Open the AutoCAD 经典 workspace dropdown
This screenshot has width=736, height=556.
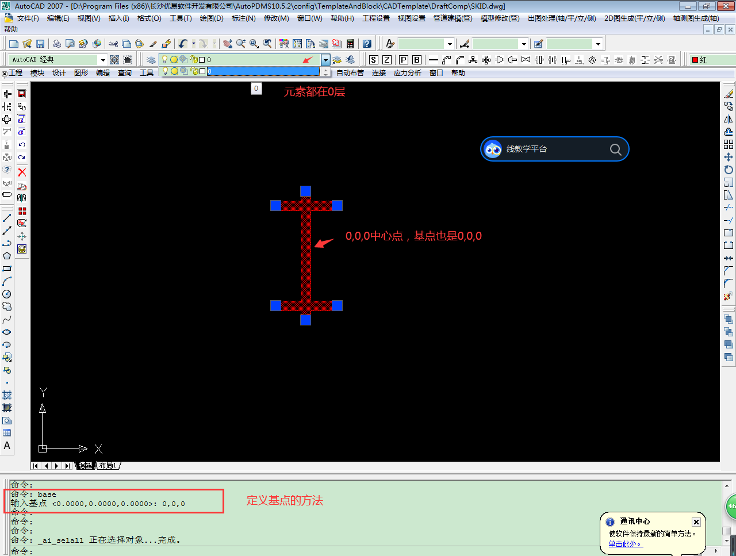[103, 60]
